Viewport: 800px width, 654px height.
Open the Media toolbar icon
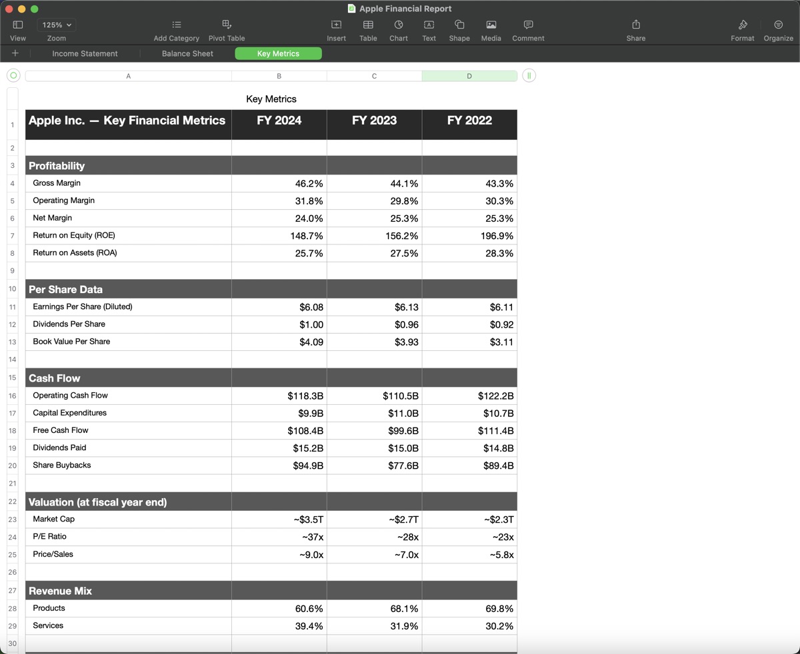(x=491, y=25)
